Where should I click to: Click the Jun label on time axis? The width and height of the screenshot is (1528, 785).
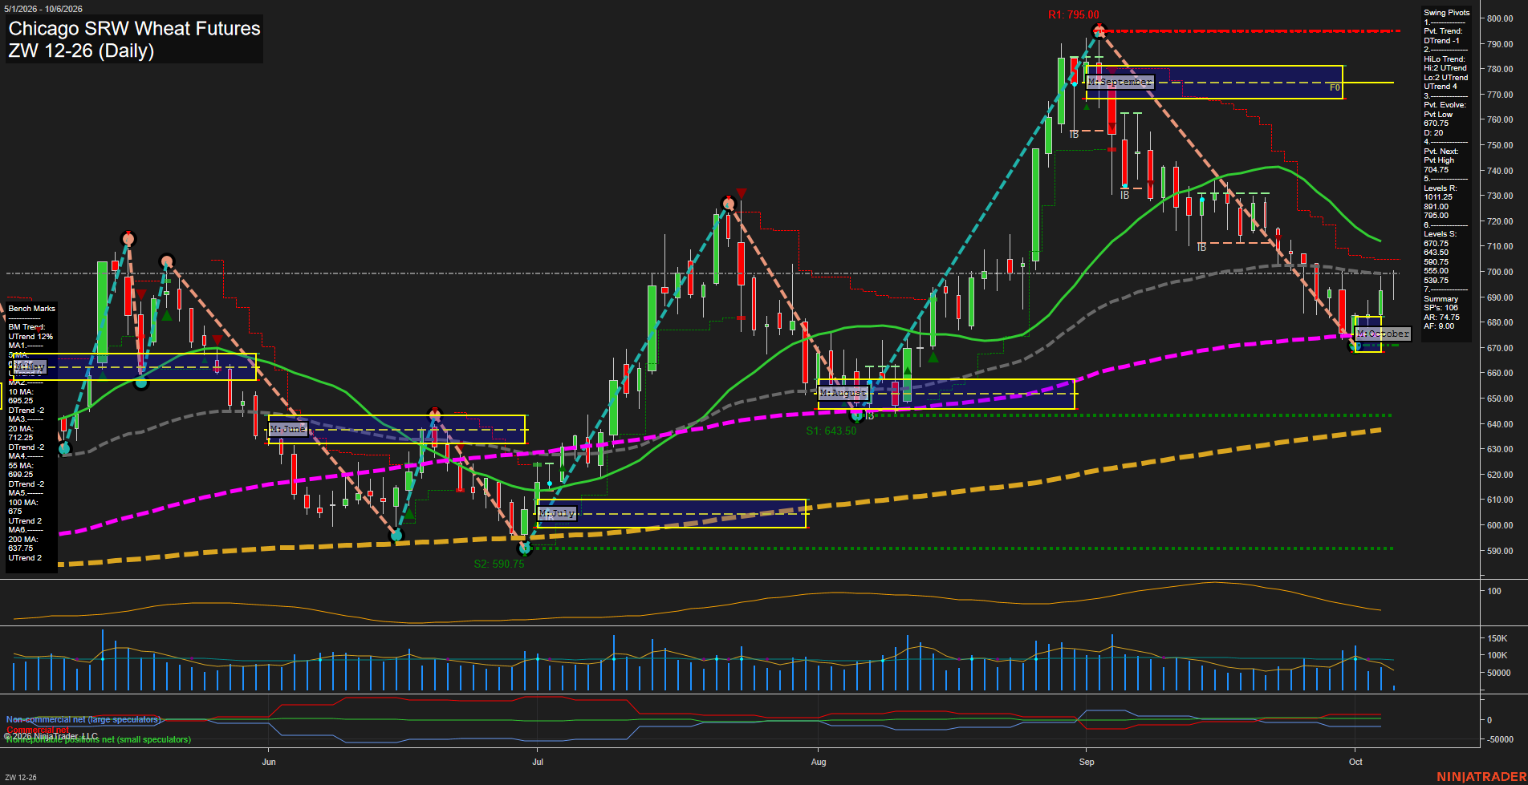pos(269,762)
